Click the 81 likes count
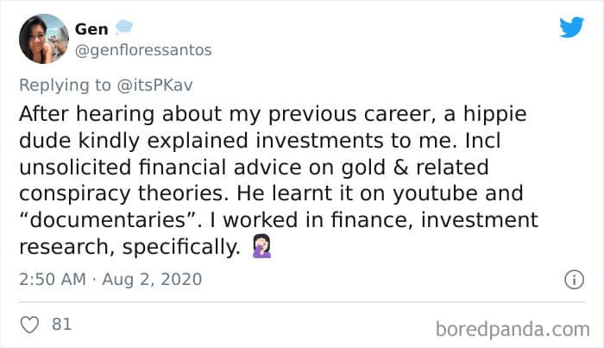Image resolution: width=604 pixels, height=348 pixels. click(x=61, y=325)
